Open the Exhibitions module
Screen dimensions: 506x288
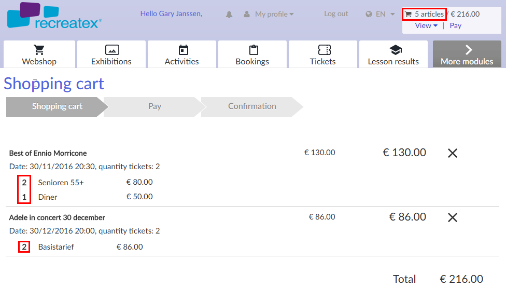click(111, 54)
